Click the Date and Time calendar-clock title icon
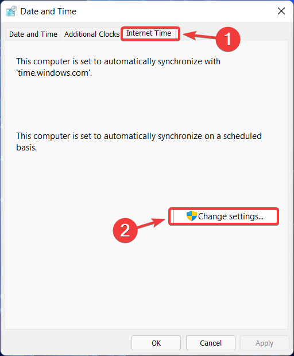Image resolution: width=294 pixels, height=356 pixels. [11, 11]
